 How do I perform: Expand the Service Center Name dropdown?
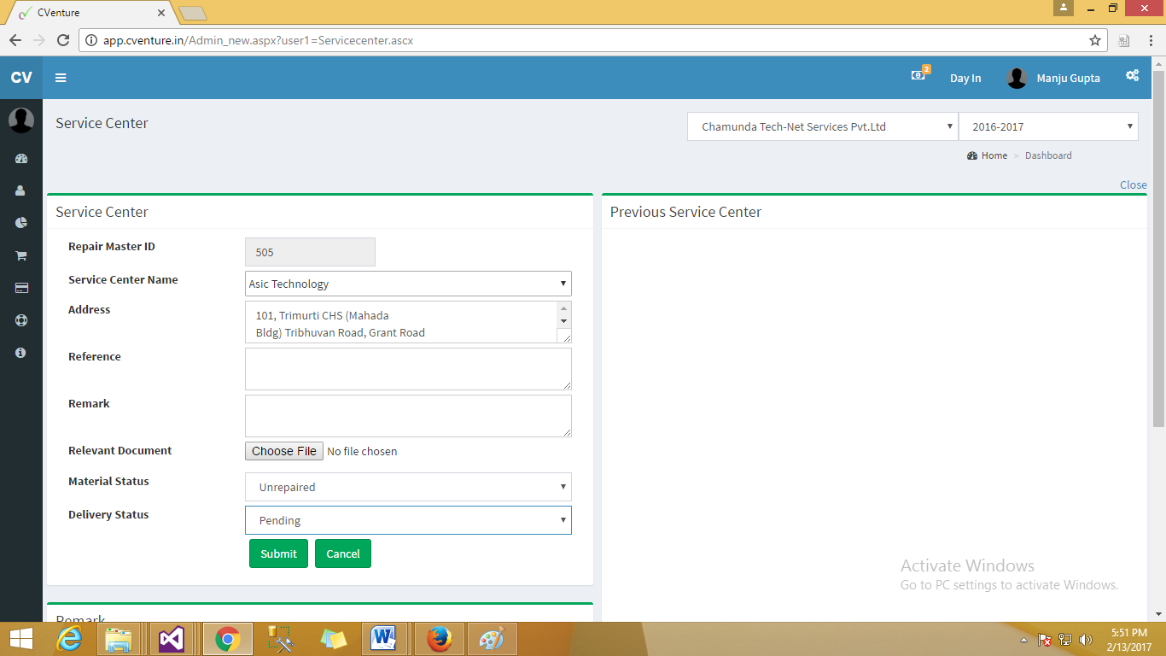click(x=408, y=284)
